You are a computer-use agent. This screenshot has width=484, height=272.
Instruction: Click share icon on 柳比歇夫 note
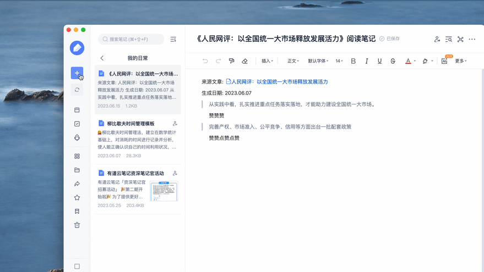(x=175, y=124)
